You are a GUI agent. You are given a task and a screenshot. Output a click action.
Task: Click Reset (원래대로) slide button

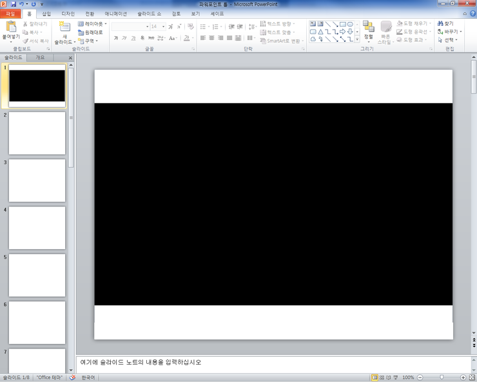91,32
